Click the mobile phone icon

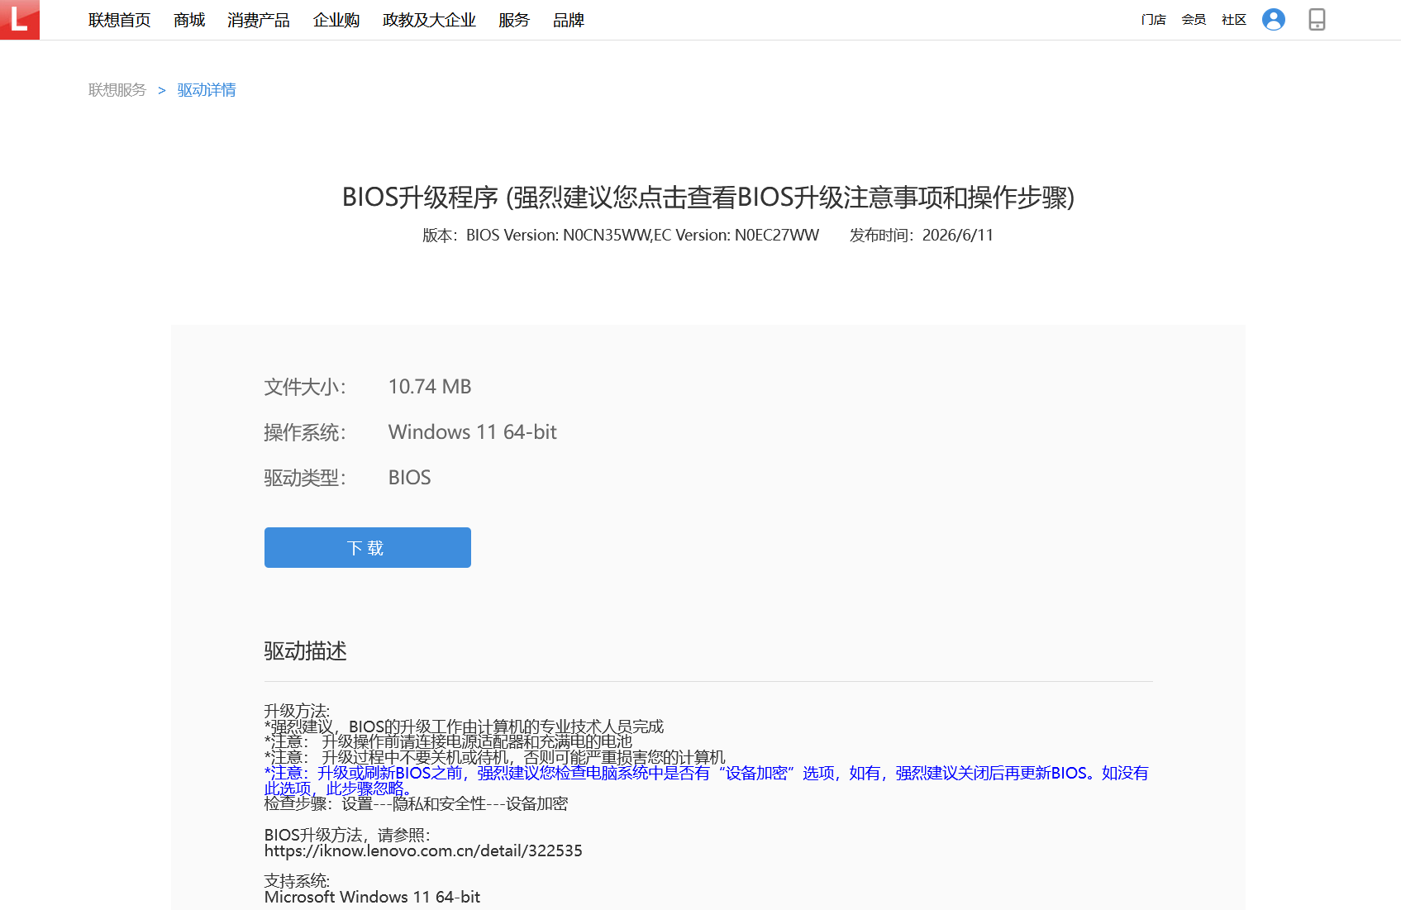tap(1317, 20)
